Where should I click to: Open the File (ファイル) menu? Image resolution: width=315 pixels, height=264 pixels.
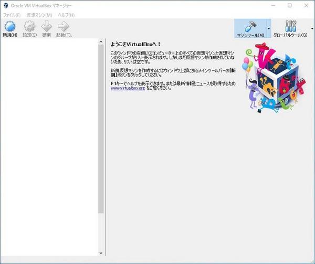pyautogui.click(x=12, y=15)
